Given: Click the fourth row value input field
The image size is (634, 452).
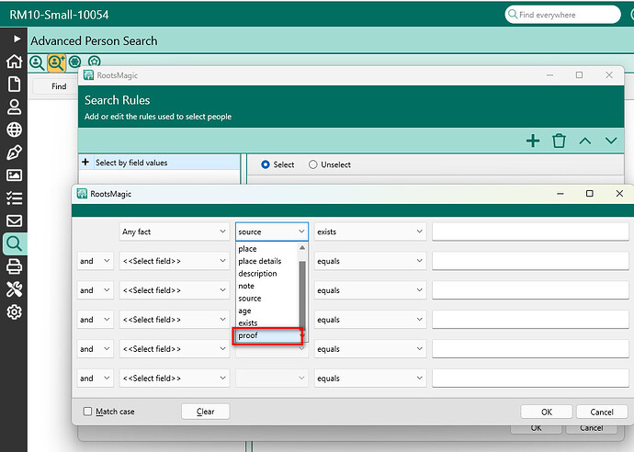Looking at the screenshot, I should point(530,320).
